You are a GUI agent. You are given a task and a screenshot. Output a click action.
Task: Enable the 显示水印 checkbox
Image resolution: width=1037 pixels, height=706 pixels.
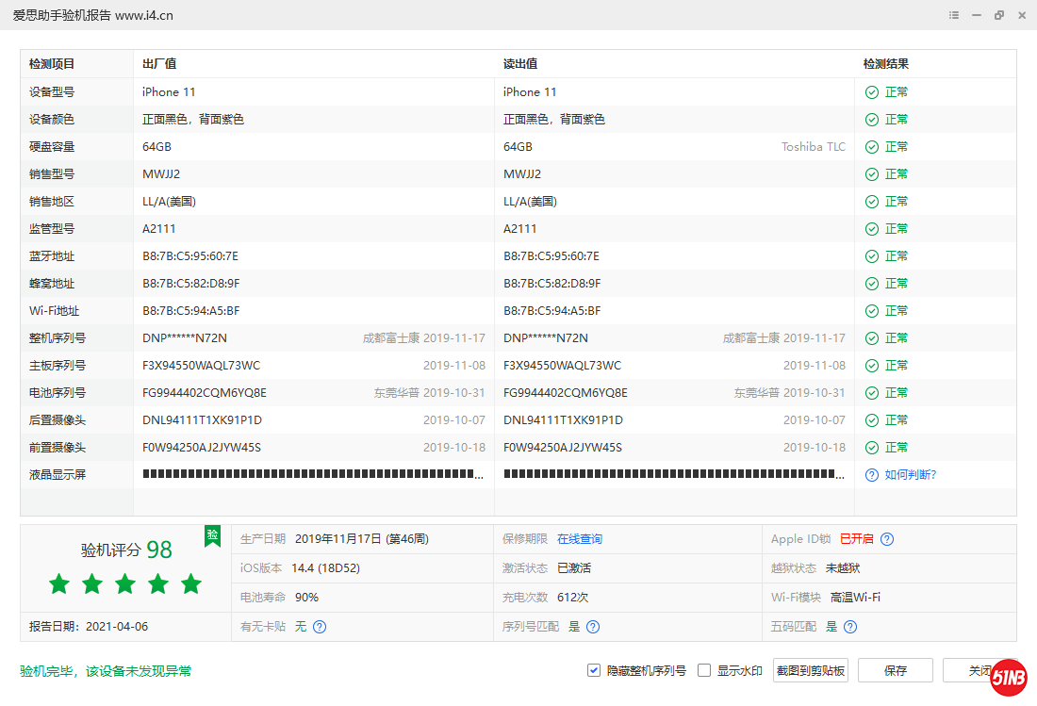coord(704,670)
